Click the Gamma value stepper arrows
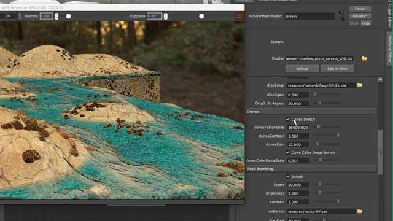Image resolution: width=393 pixels, height=221 pixels. click(56, 16)
